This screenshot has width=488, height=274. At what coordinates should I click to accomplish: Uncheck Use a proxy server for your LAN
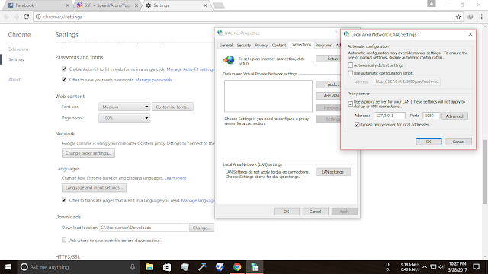pyautogui.click(x=351, y=104)
